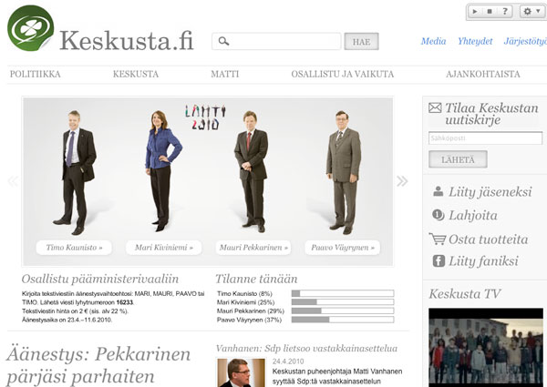The image size is (547, 387).
Task: Click the play button in top toolbar
Action: click(x=475, y=11)
